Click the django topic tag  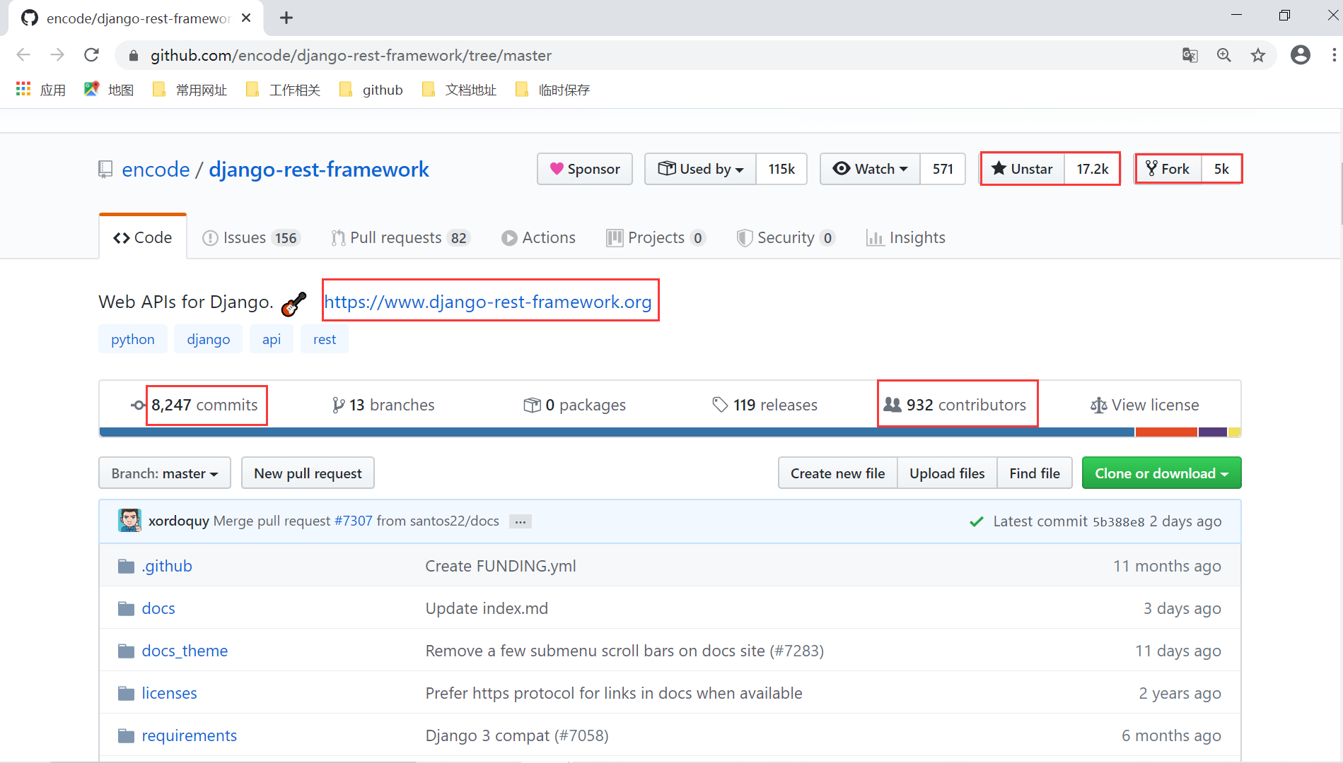click(209, 339)
